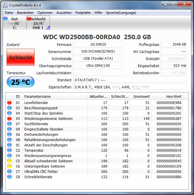Click blue status icon for UltraDMA CRC Fehler
Image resolution: width=194 pixels, height=195 pixels.
(9, 172)
